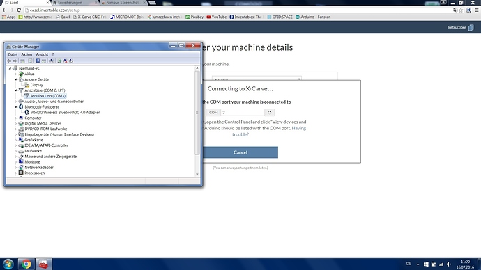Expand the Akkus tree node
The image size is (481, 270).
pos(15,74)
